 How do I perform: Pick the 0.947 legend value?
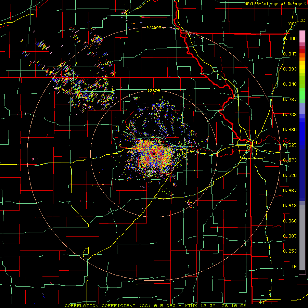tap(290, 54)
